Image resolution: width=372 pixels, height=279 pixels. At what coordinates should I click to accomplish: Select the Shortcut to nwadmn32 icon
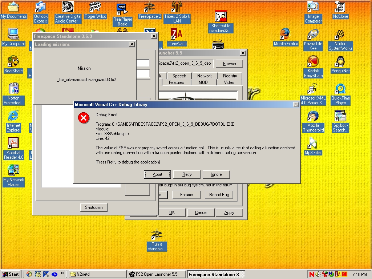pyautogui.click(x=221, y=22)
